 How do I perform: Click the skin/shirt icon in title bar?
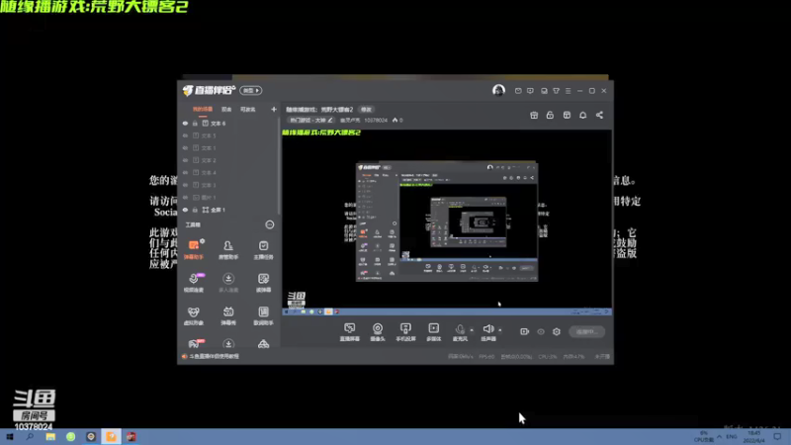[556, 91]
